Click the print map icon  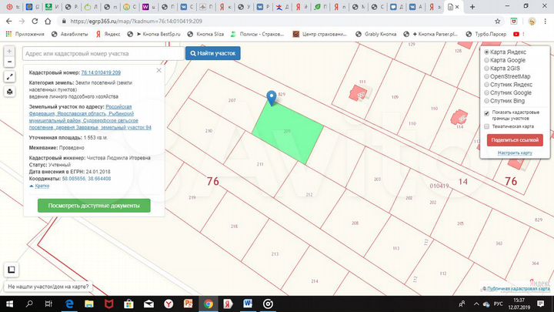point(8,92)
